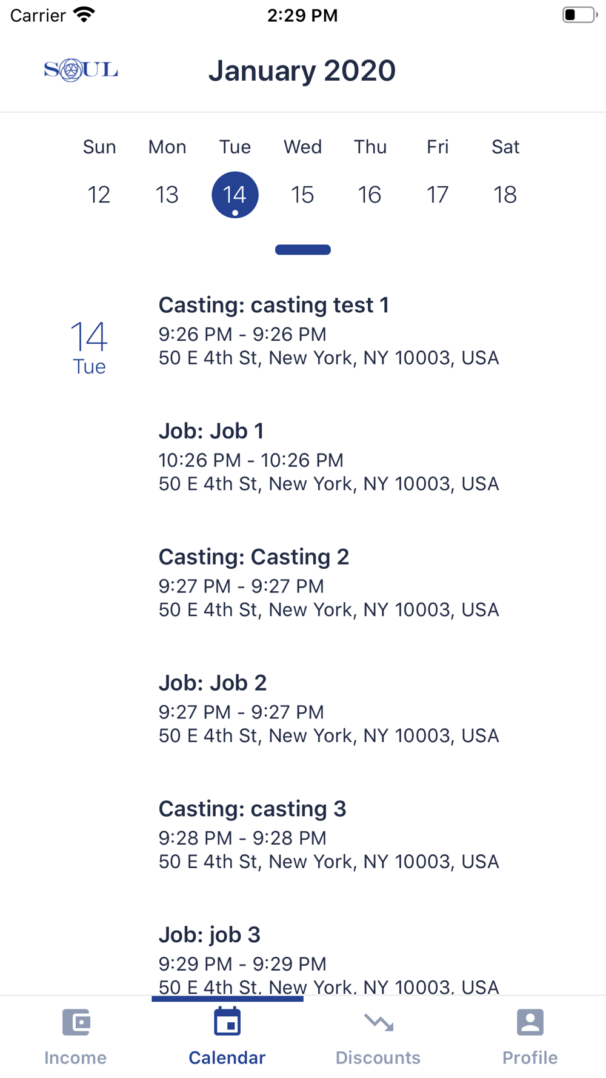Select highlighted date 14
This screenshot has width=606, height=1078.
click(235, 195)
